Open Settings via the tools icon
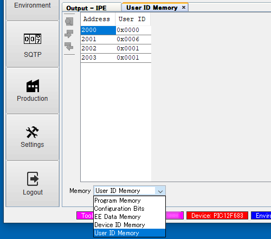 [x=33, y=132]
